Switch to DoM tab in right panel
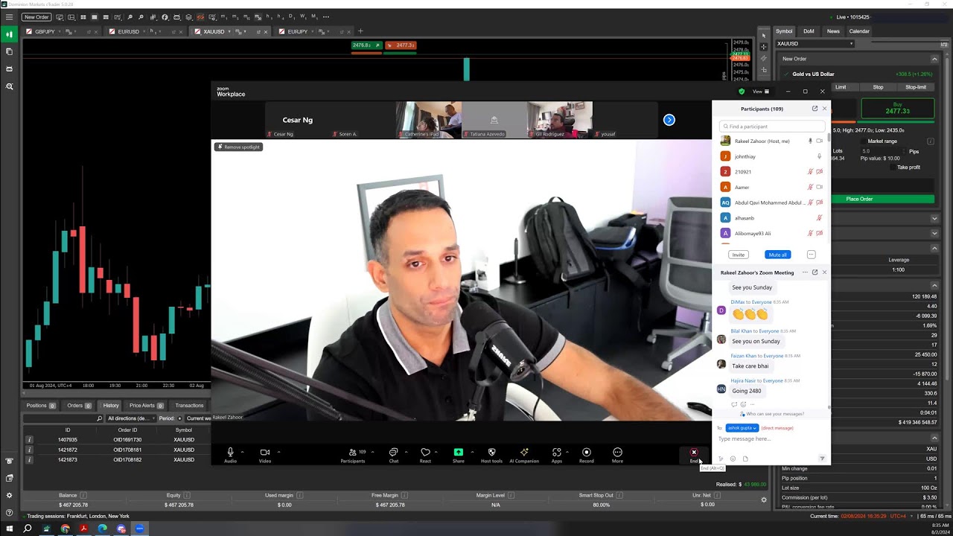 809,31
